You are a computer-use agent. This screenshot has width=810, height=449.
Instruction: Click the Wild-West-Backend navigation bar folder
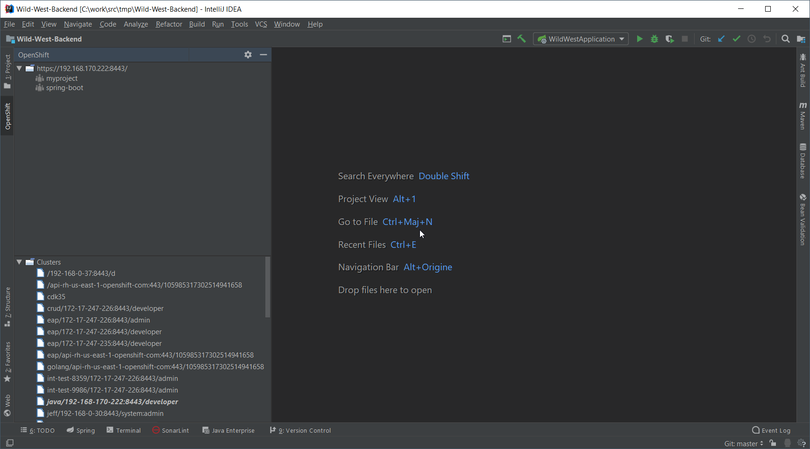click(x=44, y=39)
